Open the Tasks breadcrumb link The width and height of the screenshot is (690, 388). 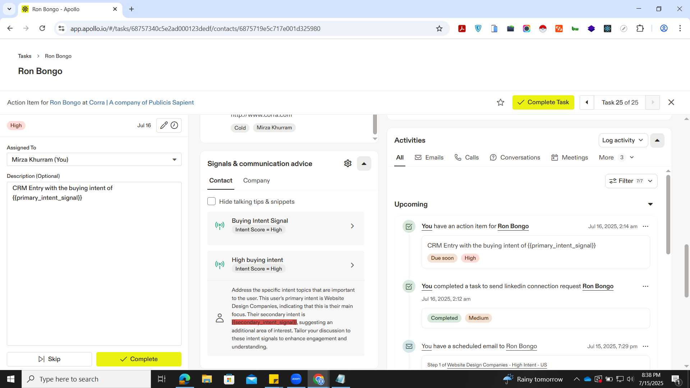[24, 56]
